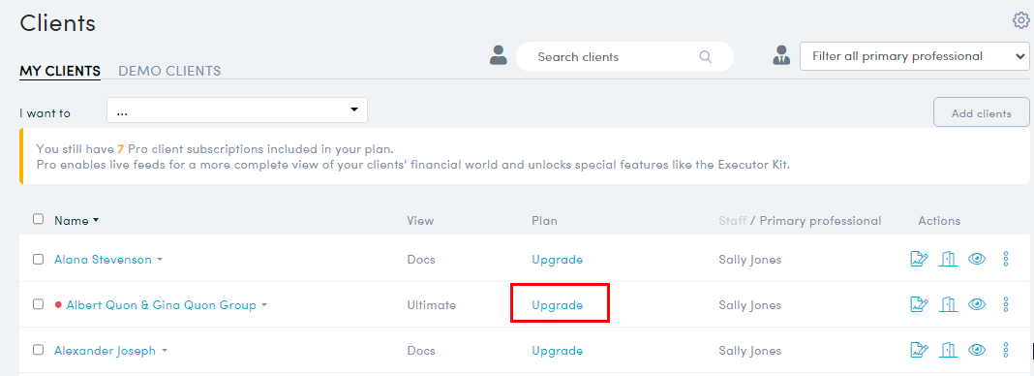Image resolution: width=1034 pixels, height=376 pixels.
Task: Open Filter all primary professional dropdown
Action: pos(914,57)
